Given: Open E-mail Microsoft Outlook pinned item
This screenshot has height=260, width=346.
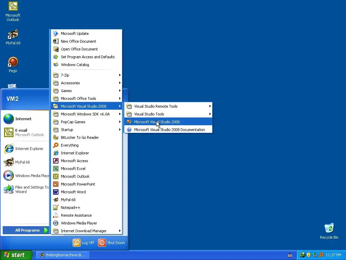Looking at the screenshot, I should coord(25,132).
